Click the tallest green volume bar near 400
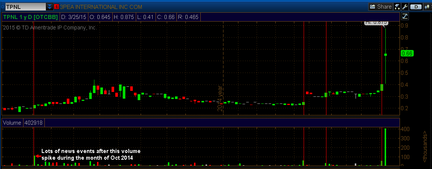The height and width of the screenshot is (169, 432). [385, 147]
